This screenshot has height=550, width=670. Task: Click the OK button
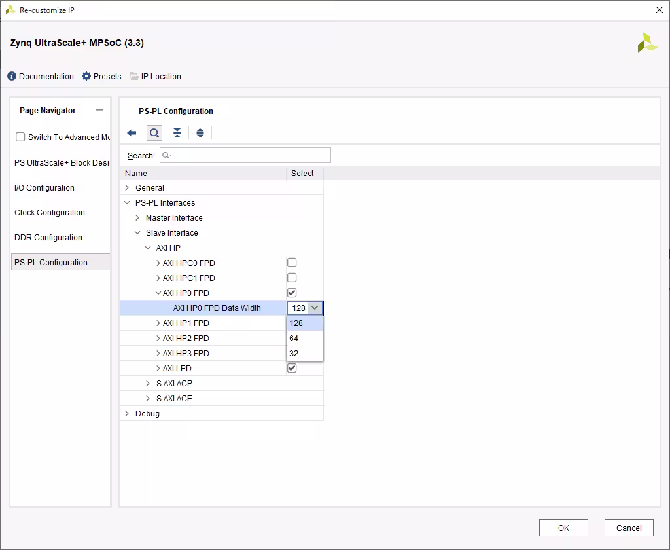[x=563, y=528]
